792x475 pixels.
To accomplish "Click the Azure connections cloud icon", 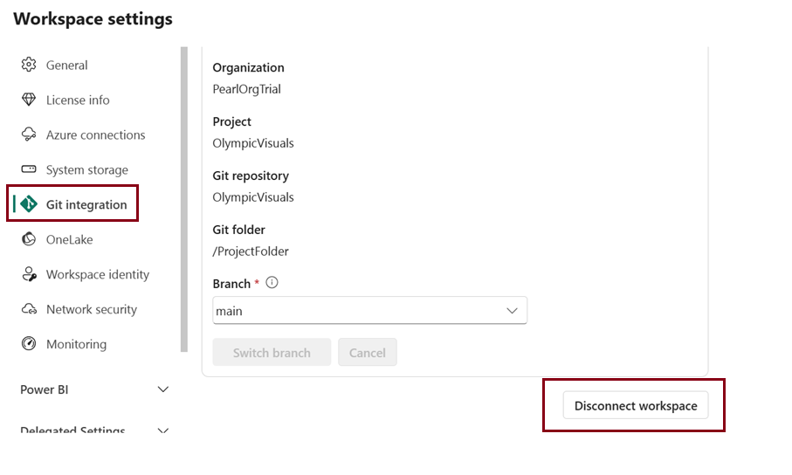I will point(29,135).
